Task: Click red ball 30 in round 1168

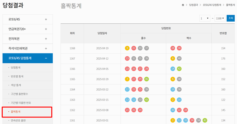Action: (179, 48)
